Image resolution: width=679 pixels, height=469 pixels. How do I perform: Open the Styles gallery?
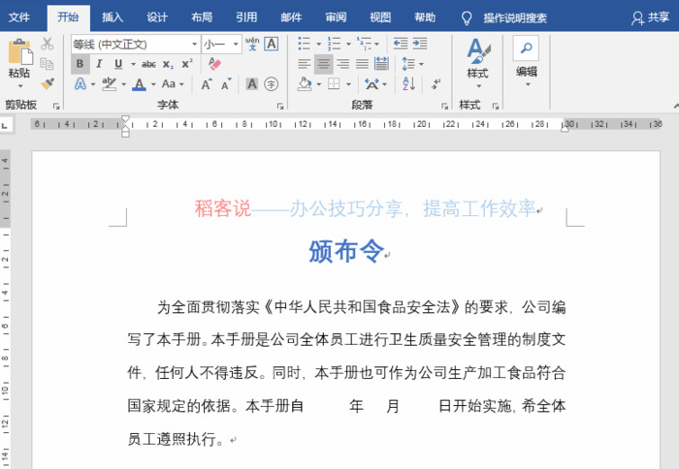click(x=478, y=63)
